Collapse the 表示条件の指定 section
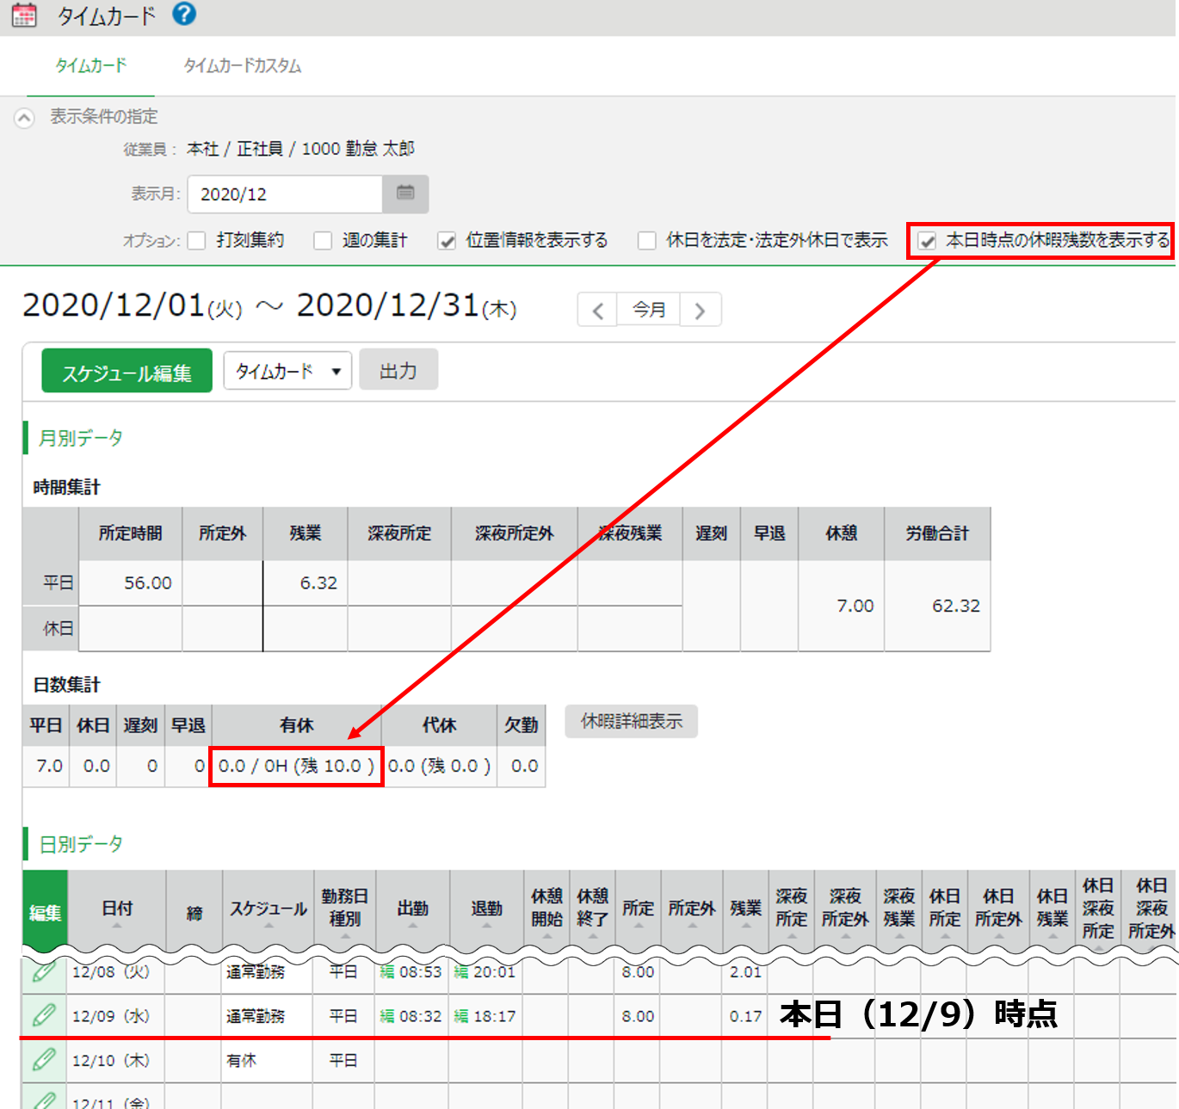Screen dimensions: 1179x1109 point(25,118)
